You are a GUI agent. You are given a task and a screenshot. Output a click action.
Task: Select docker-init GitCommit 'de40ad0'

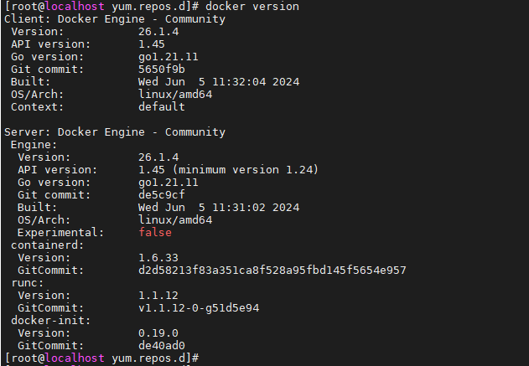(x=162, y=345)
